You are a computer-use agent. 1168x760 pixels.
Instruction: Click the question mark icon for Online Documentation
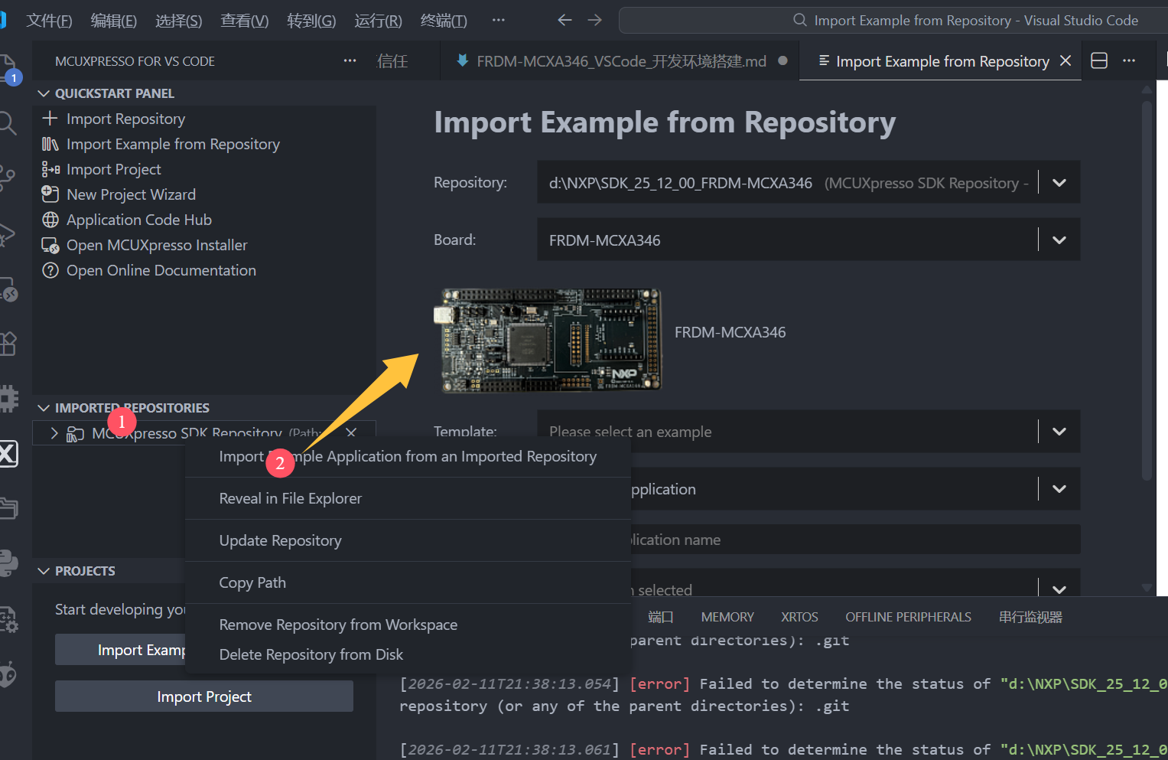pos(50,270)
